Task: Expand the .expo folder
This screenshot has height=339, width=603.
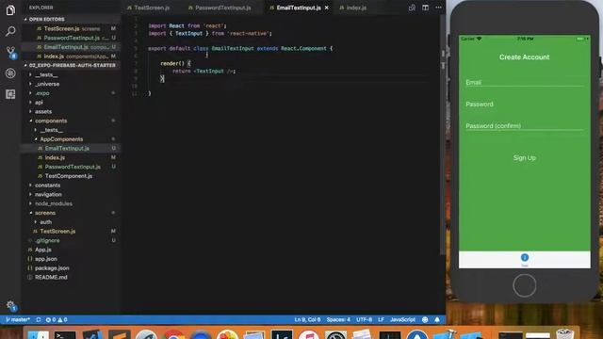Action: click(42, 93)
